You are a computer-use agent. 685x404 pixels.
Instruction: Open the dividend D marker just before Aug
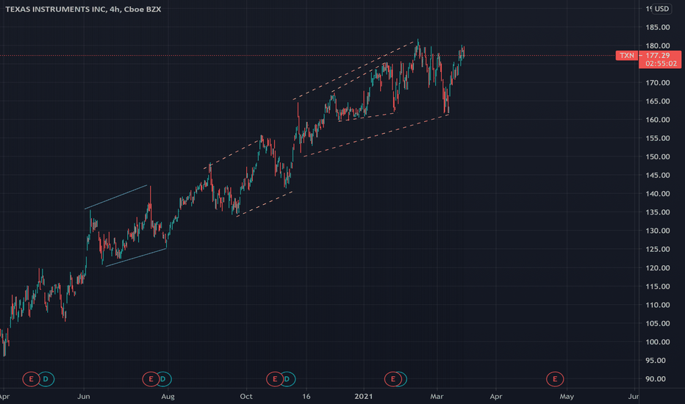[x=163, y=379]
